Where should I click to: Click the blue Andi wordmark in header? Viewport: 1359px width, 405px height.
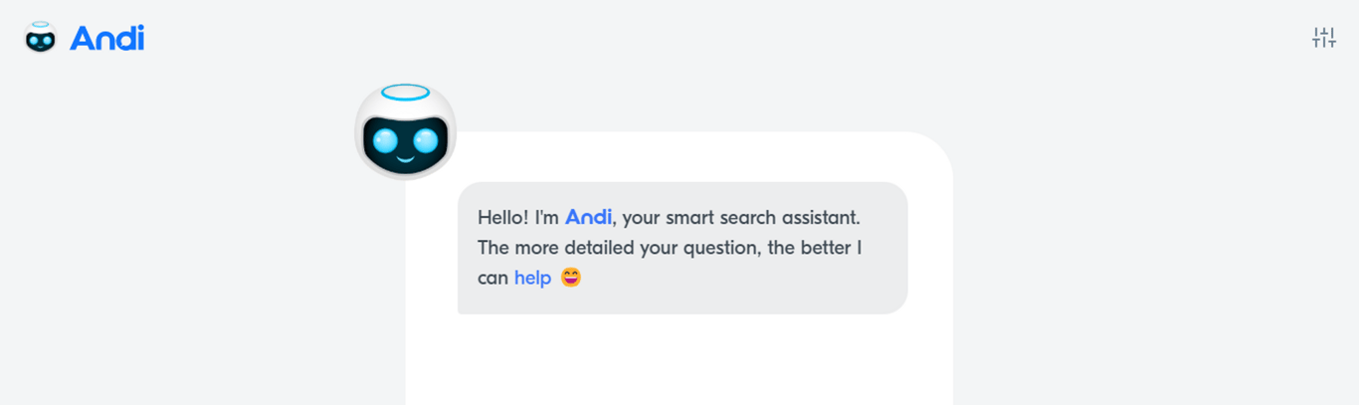tap(107, 39)
